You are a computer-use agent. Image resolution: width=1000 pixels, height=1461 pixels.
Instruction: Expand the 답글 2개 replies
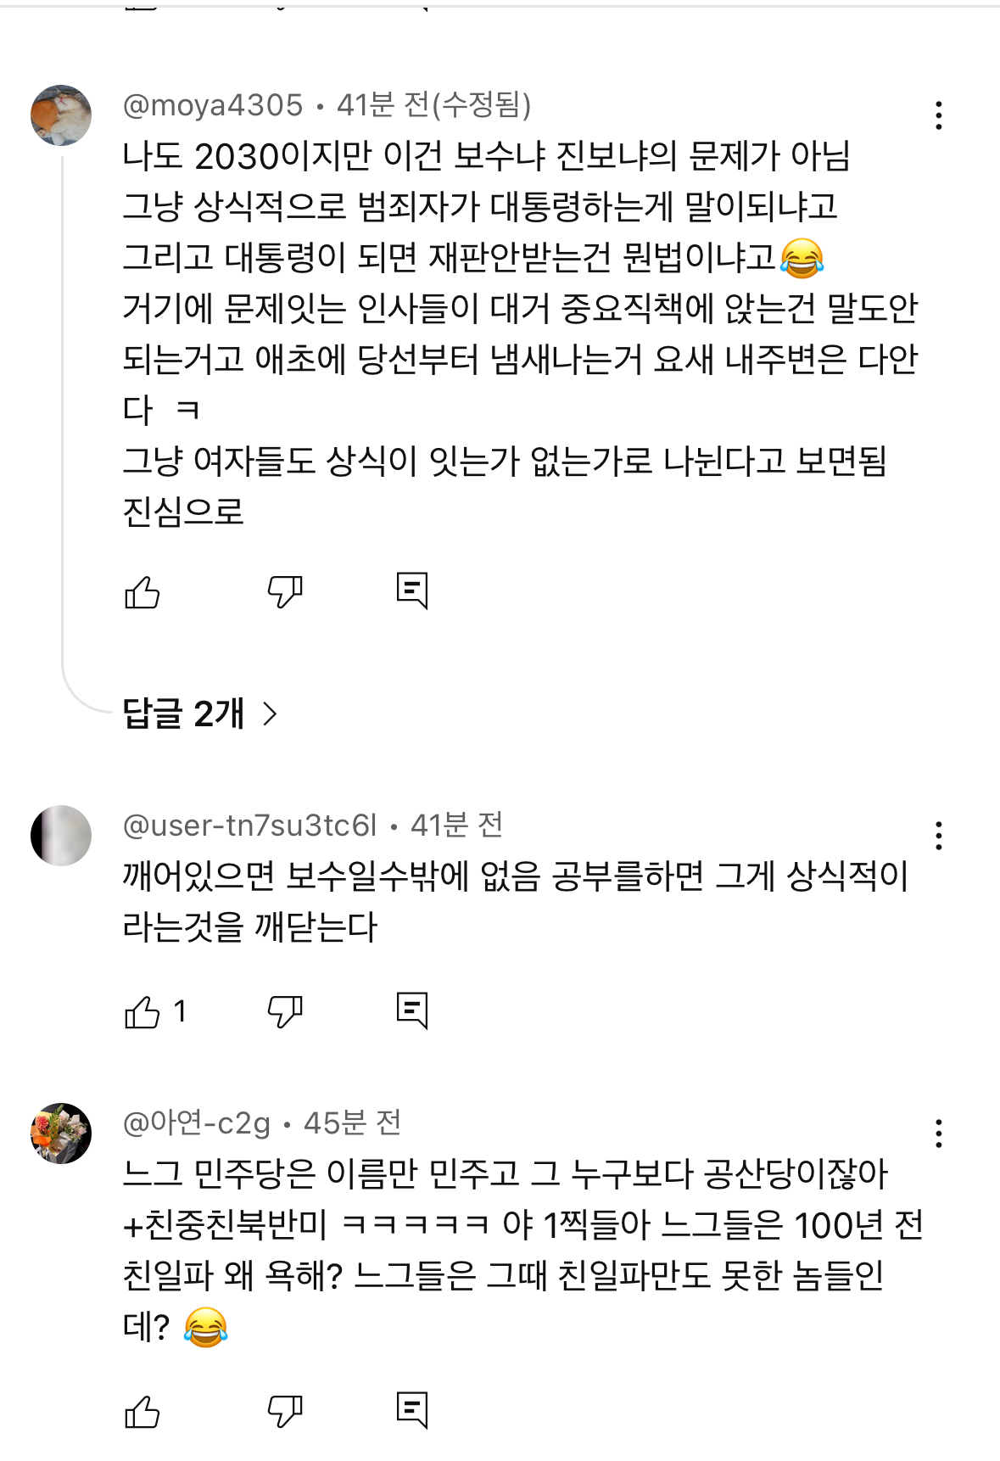(200, 714)
